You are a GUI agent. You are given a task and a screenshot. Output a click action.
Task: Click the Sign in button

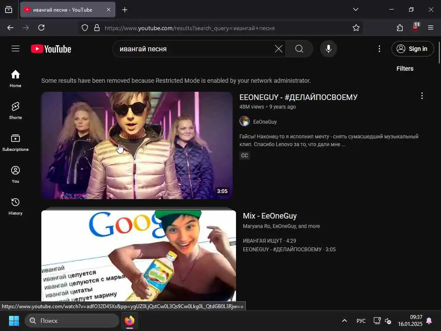412,49
